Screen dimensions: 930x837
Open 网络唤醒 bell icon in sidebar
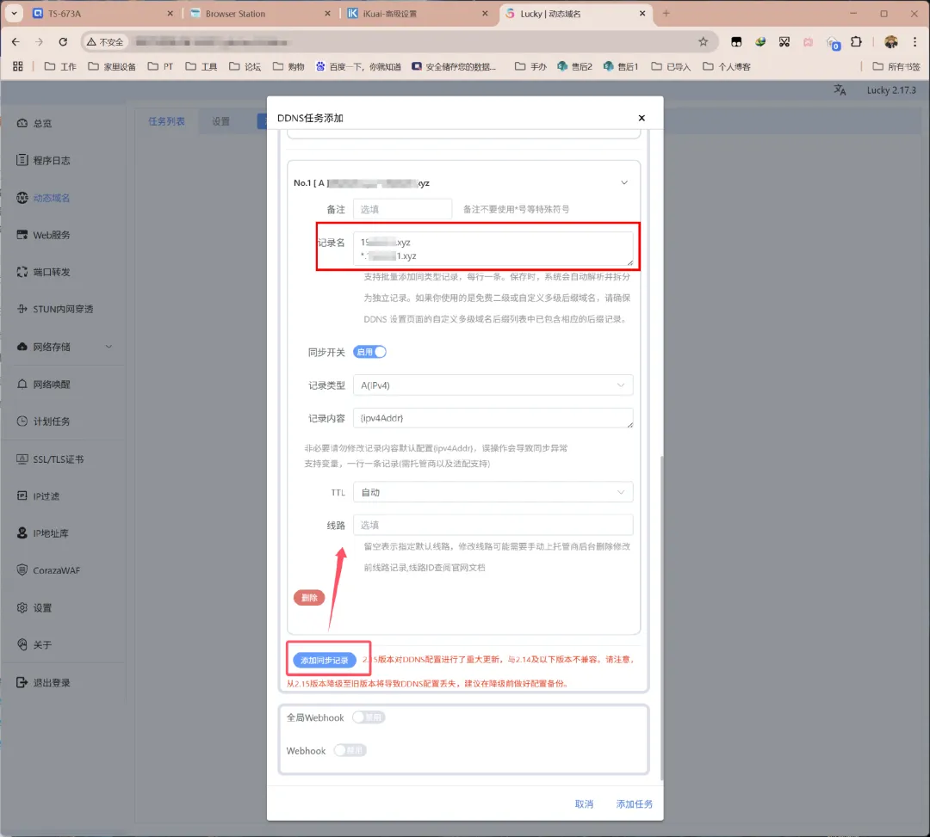click(23, 385)
